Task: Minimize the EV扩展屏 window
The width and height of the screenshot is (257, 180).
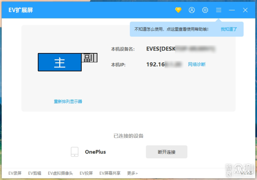Action: pos(232,10)
